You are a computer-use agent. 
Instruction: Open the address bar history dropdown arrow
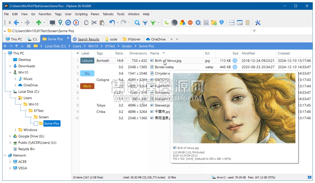(x=5, y=31)
